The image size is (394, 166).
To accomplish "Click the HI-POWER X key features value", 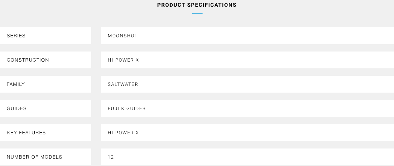I will pyautogui.click(x=123, y=133).
